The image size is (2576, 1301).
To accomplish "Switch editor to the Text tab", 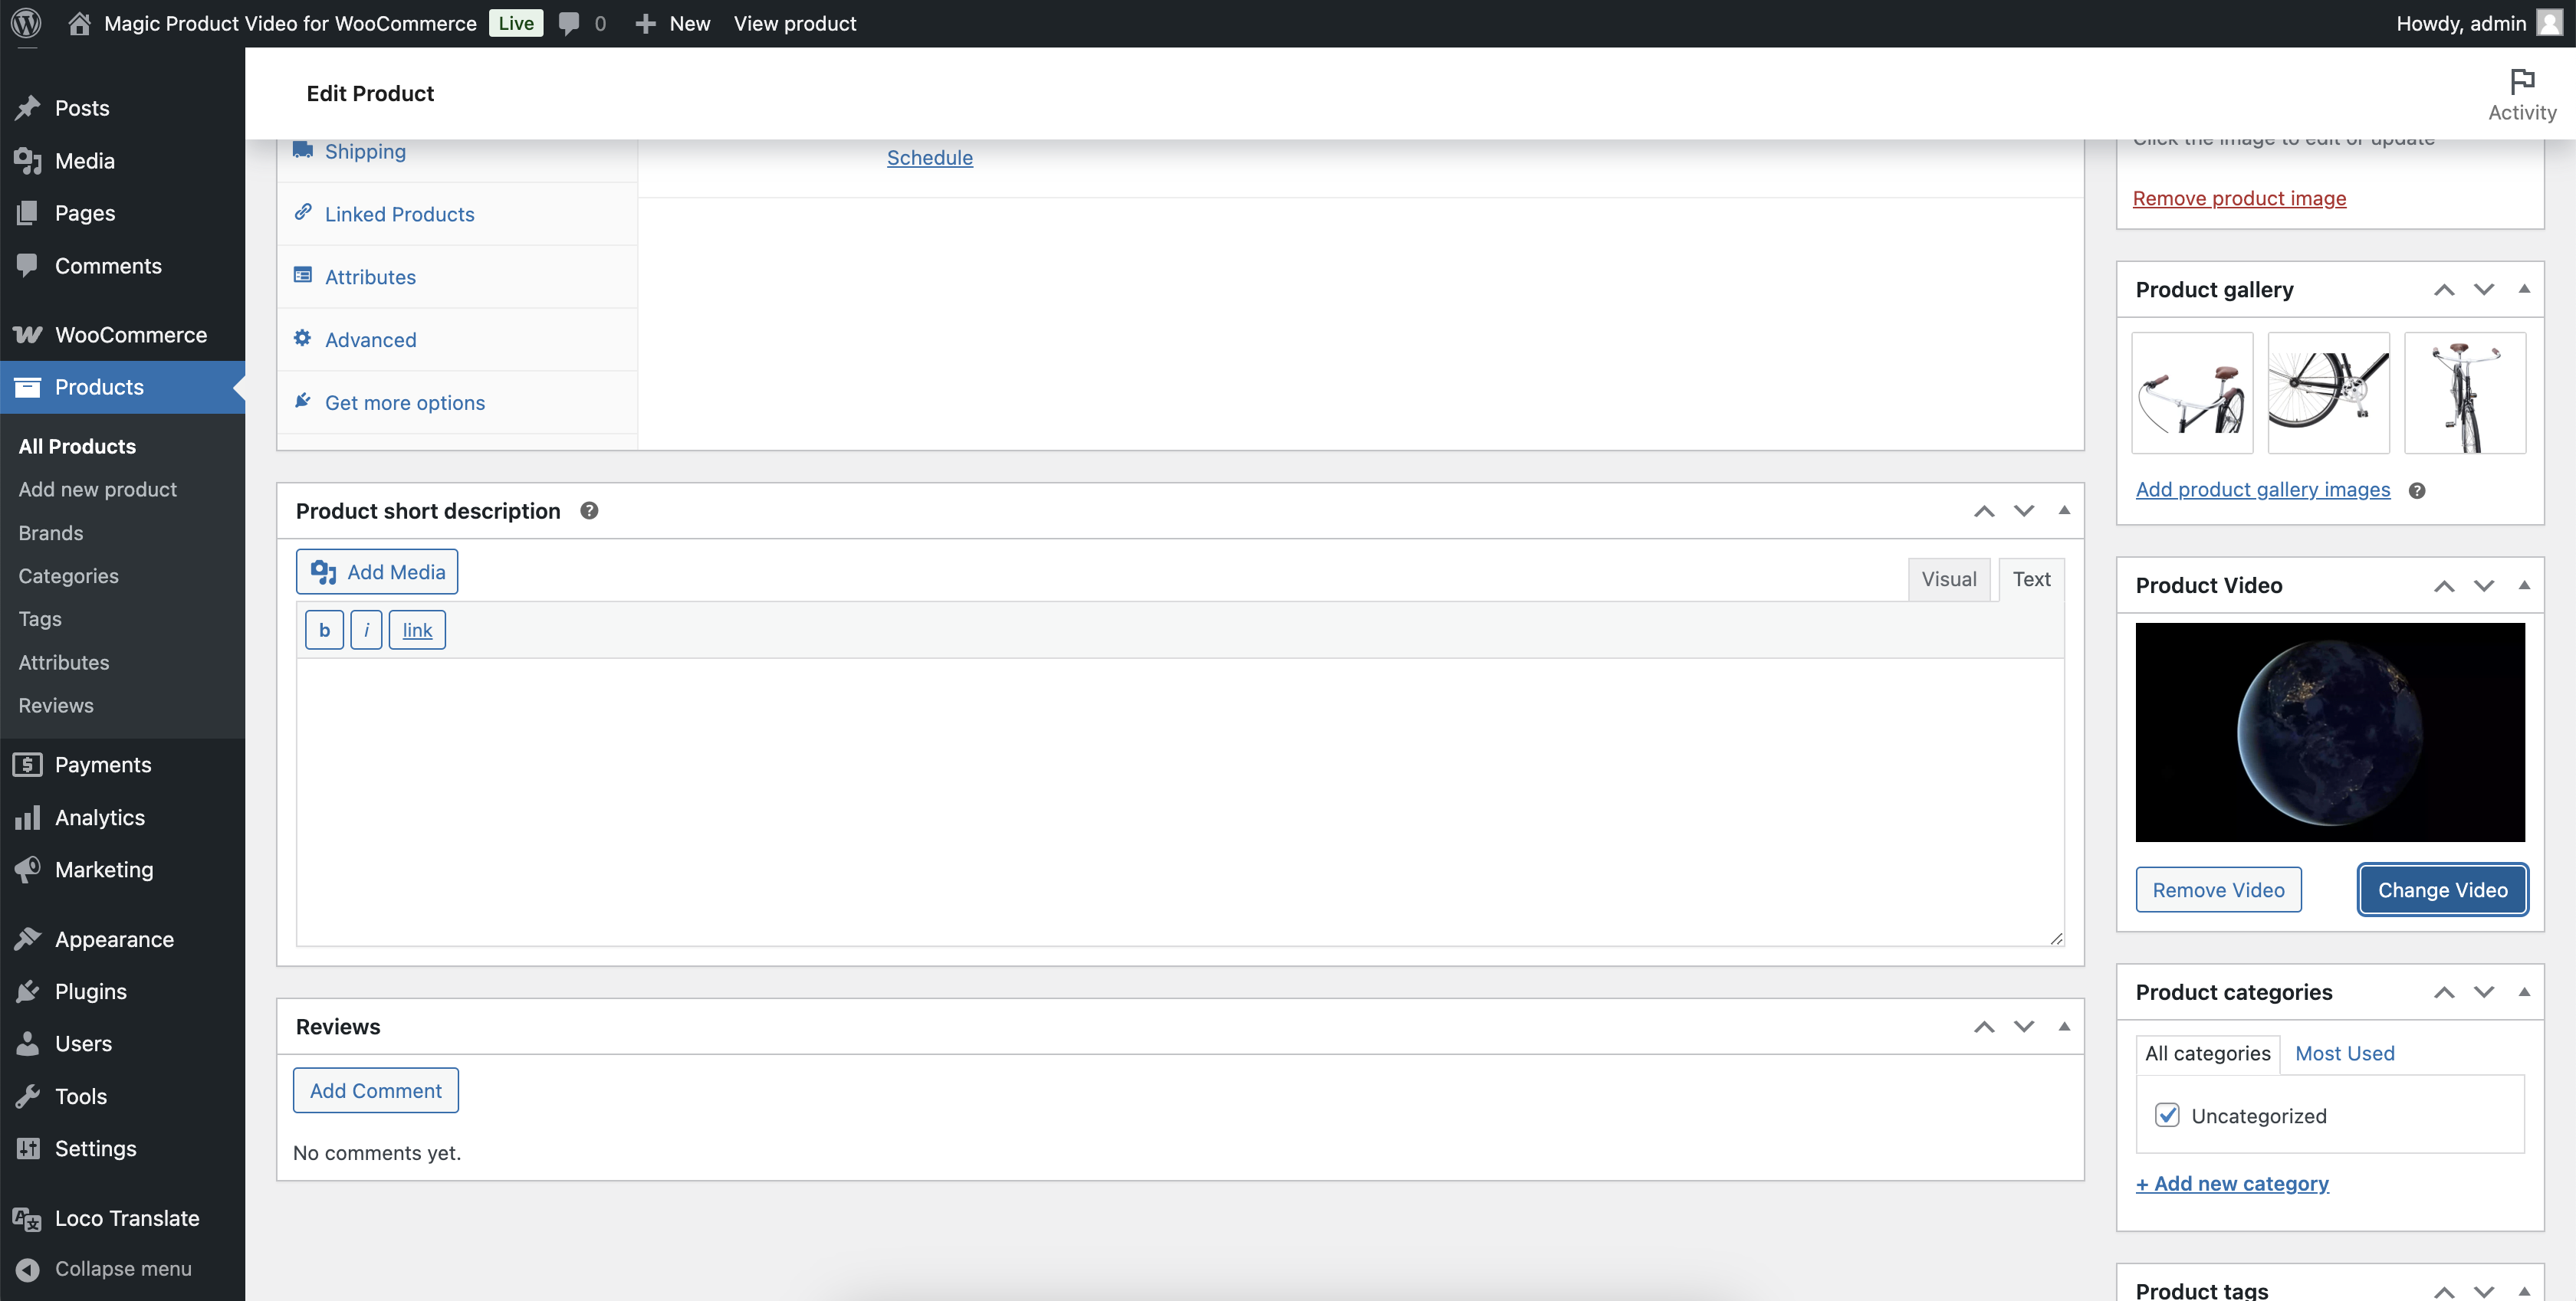I will (2031, 579).
